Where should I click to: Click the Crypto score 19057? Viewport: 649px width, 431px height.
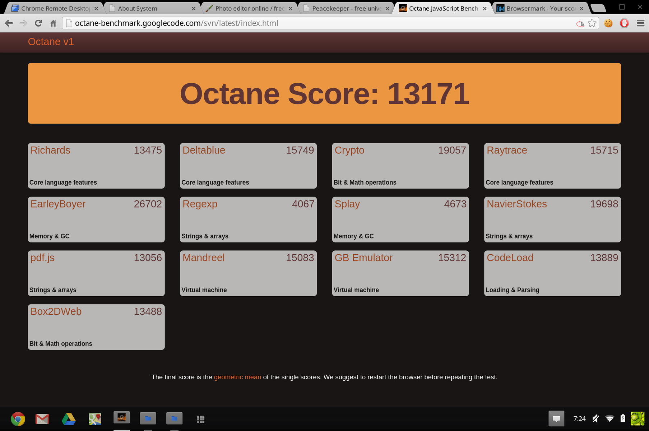click(452, 150)
